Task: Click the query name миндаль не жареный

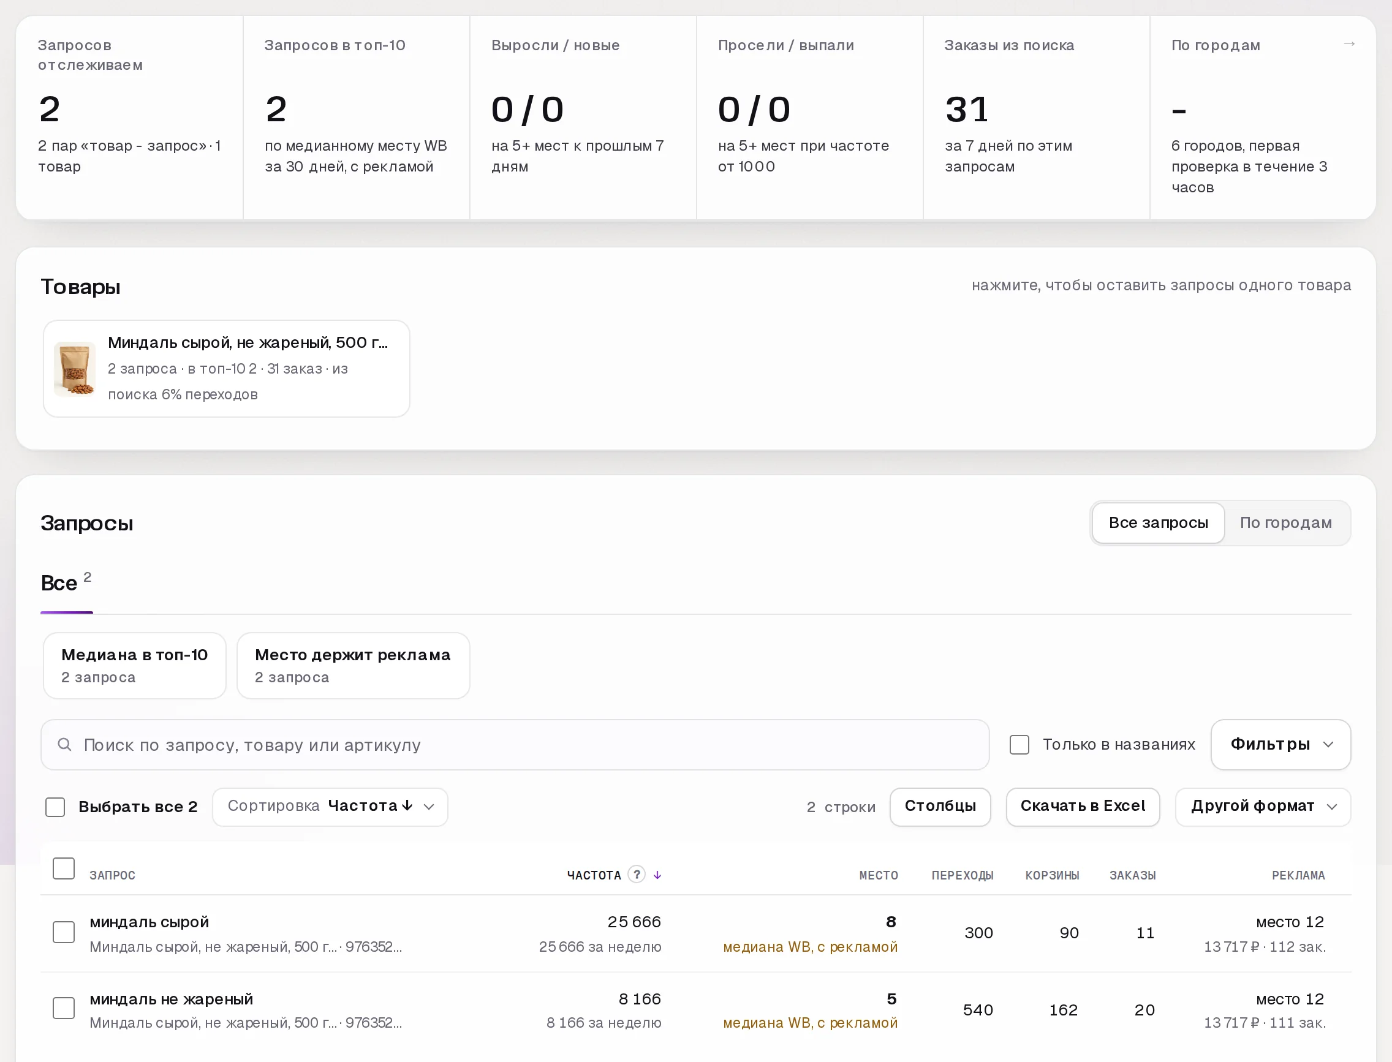Action: 172,1000
